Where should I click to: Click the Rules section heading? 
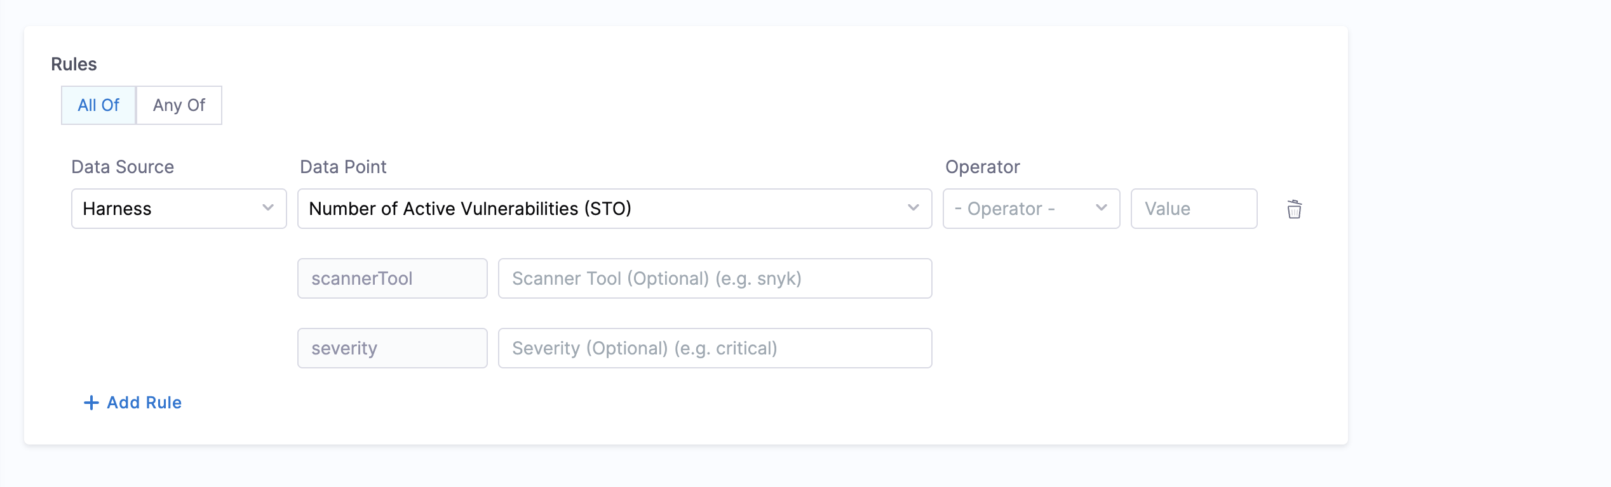(74, 64)
